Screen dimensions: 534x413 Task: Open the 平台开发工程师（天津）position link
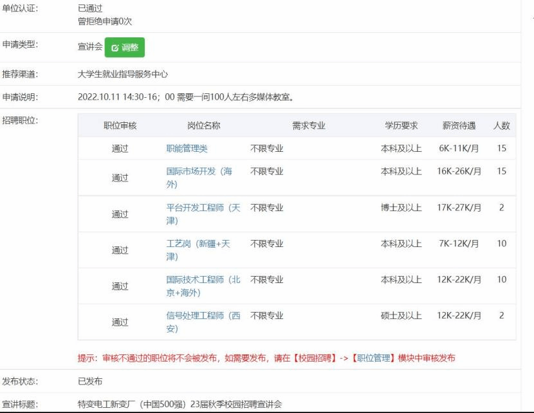tap(203, 208)
